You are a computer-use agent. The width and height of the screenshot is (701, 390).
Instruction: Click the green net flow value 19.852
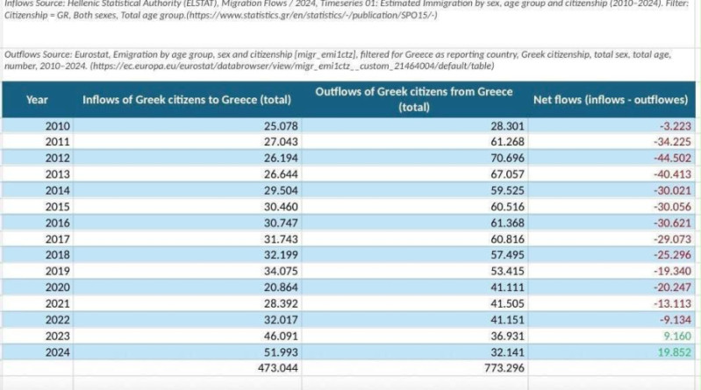tap(674, 352)
